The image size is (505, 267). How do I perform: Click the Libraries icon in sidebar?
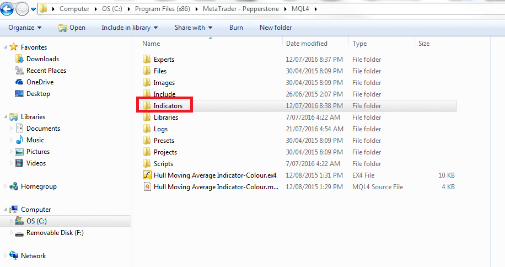coord(14,116)
